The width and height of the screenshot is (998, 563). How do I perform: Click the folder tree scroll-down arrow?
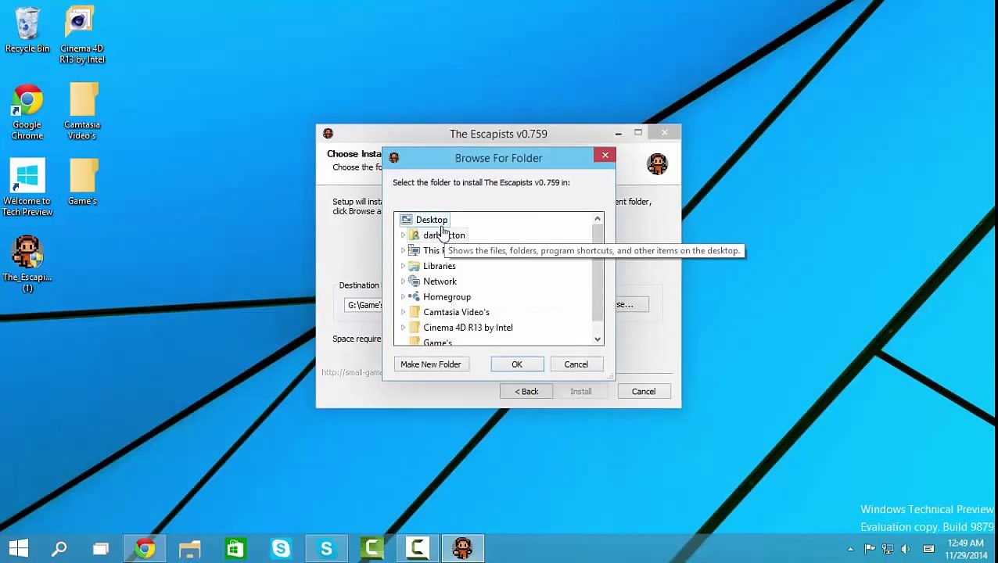pyautogui.click(x=598, y=339)
